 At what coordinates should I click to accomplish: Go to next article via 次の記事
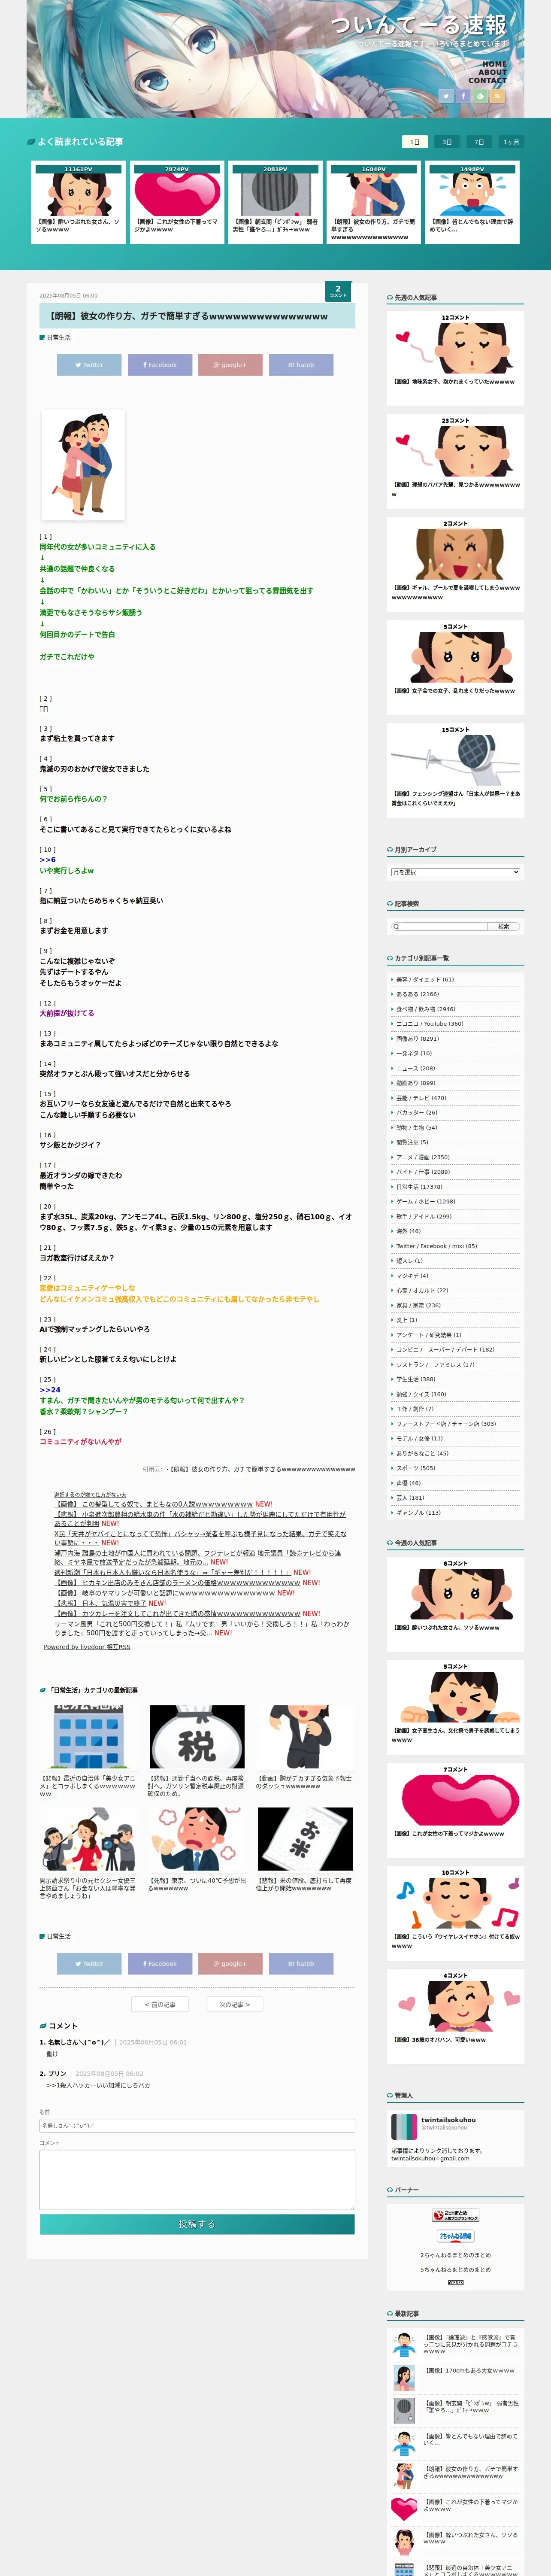coord(235,2004)
